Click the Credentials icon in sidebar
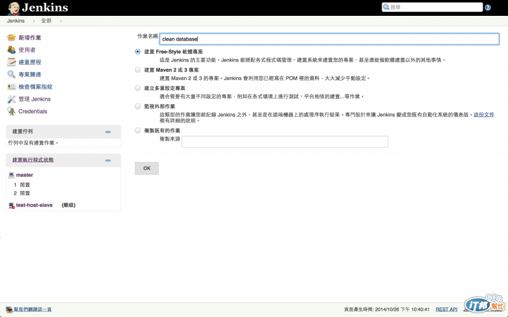The height and width of the screenshot is (317, 508). click(11, 112)
